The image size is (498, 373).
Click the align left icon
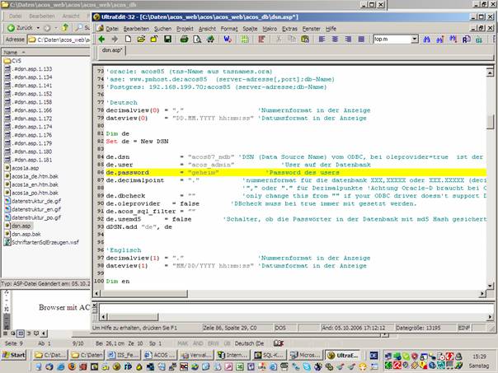[x=322, y=40]
